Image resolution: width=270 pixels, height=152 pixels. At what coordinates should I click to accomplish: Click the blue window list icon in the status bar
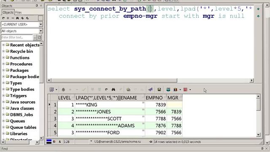[x=49, y=142]
